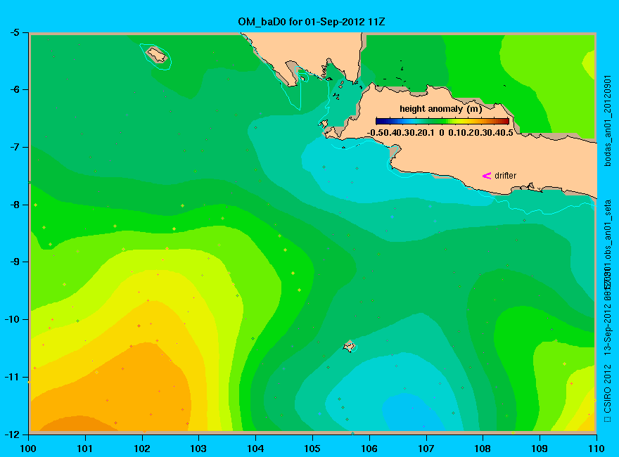Click the y-axis label -11
Image resolution: width=619 pixels, height=457 pixels.
12,377
